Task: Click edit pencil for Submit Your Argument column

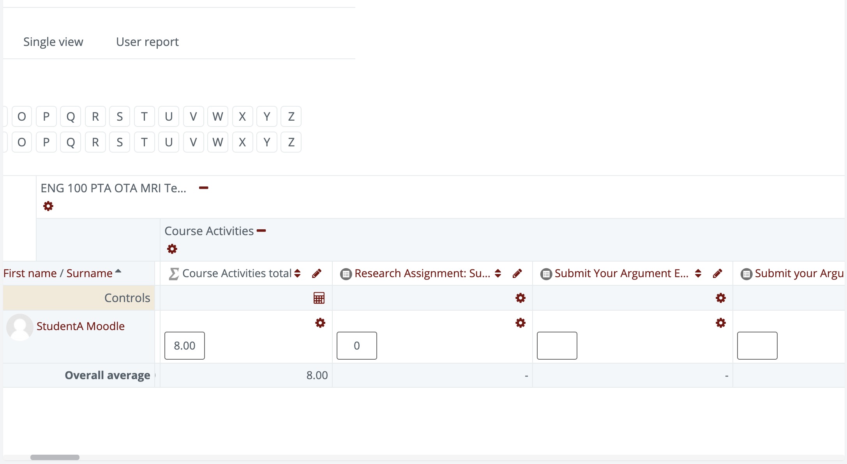Action: point(718,273)
